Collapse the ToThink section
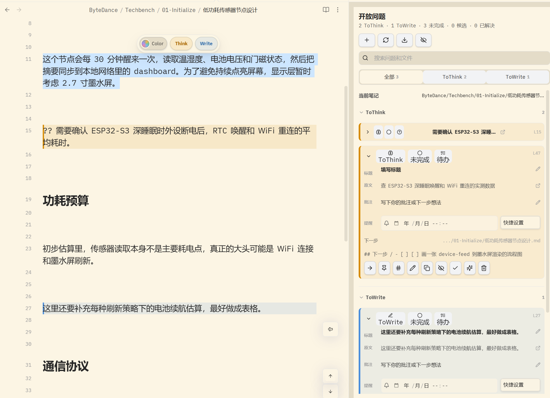Viewport: 550px width, 398px height. [361, 112]
